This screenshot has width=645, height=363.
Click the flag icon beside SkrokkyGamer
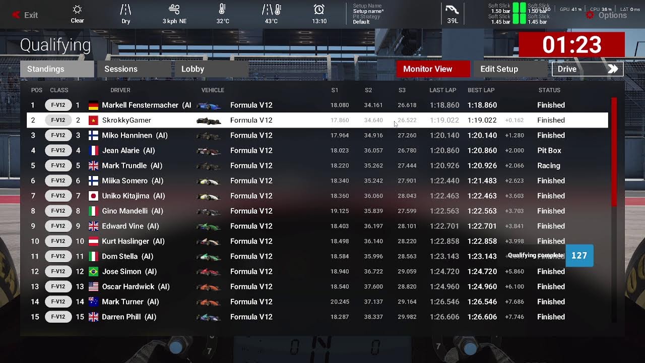[x=93, y=120]
